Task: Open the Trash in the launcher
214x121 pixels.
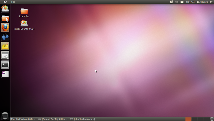Action: click(5, 116)
